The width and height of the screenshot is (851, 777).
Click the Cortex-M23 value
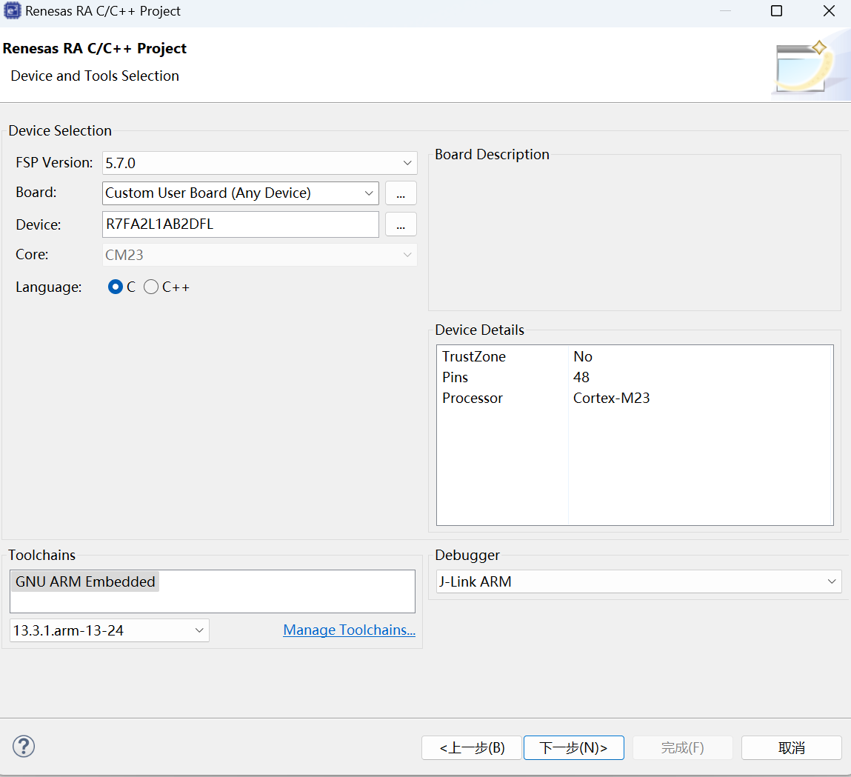tap(611, 398)
